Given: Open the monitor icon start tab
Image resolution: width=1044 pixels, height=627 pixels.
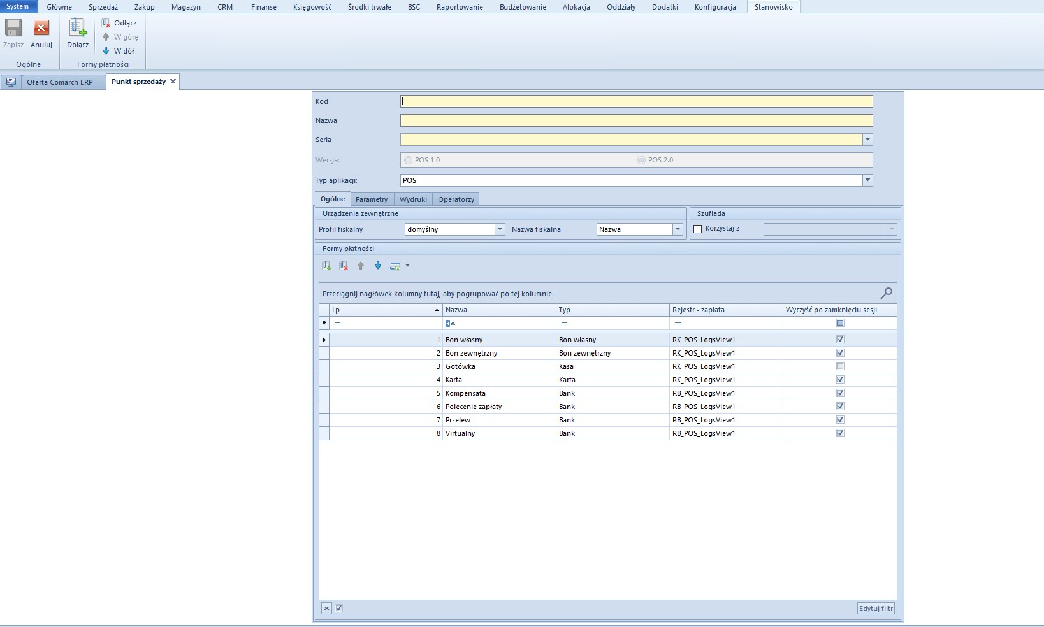Looking at the screenshot, I should [x=11, y=82].
